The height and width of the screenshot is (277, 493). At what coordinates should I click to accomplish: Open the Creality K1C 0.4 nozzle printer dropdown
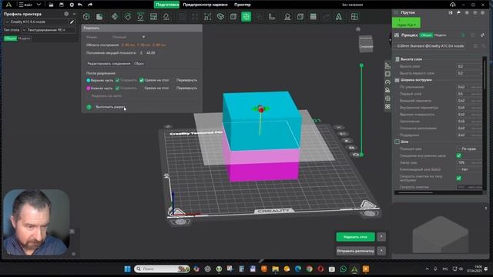coord(36,22)
